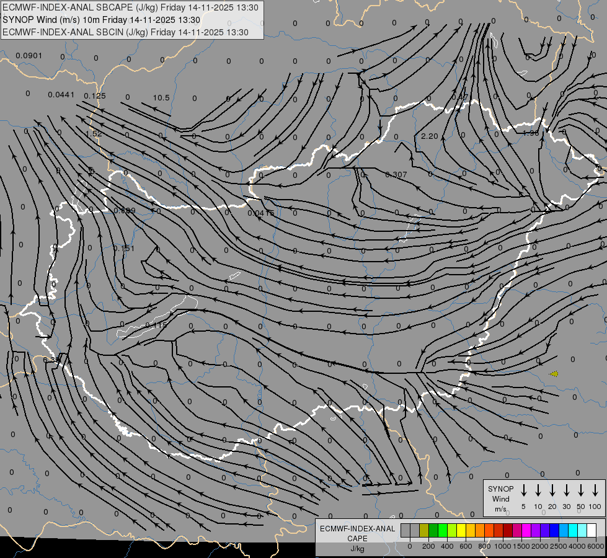Click the wind arrow above the 10 m/s label
Screen dimensions: 607x558
click(538, 490)
